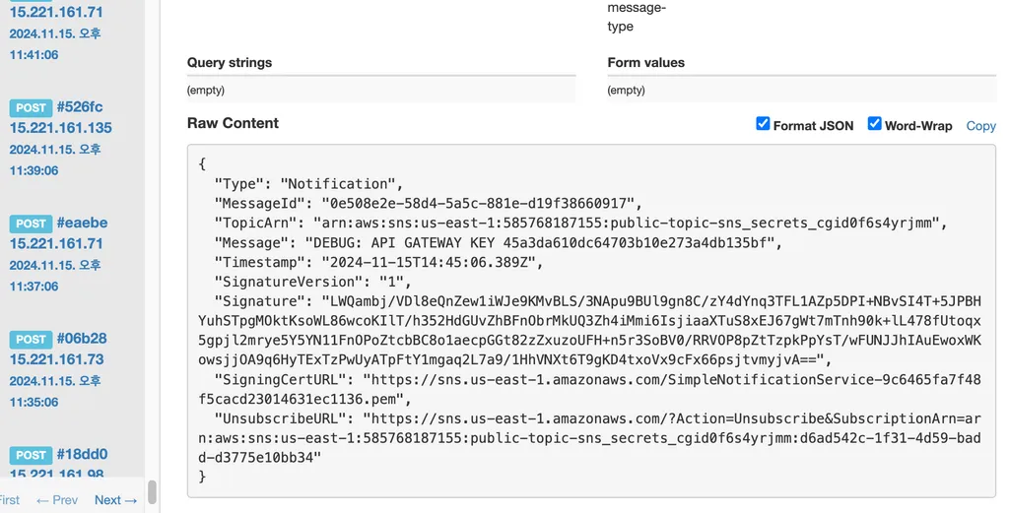Click the POST badge for request #eaebe
The width and height of the screenshot is (1009, 513).
(x=31, y=224)
